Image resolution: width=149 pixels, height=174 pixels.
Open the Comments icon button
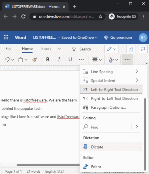tap(143, 49)
